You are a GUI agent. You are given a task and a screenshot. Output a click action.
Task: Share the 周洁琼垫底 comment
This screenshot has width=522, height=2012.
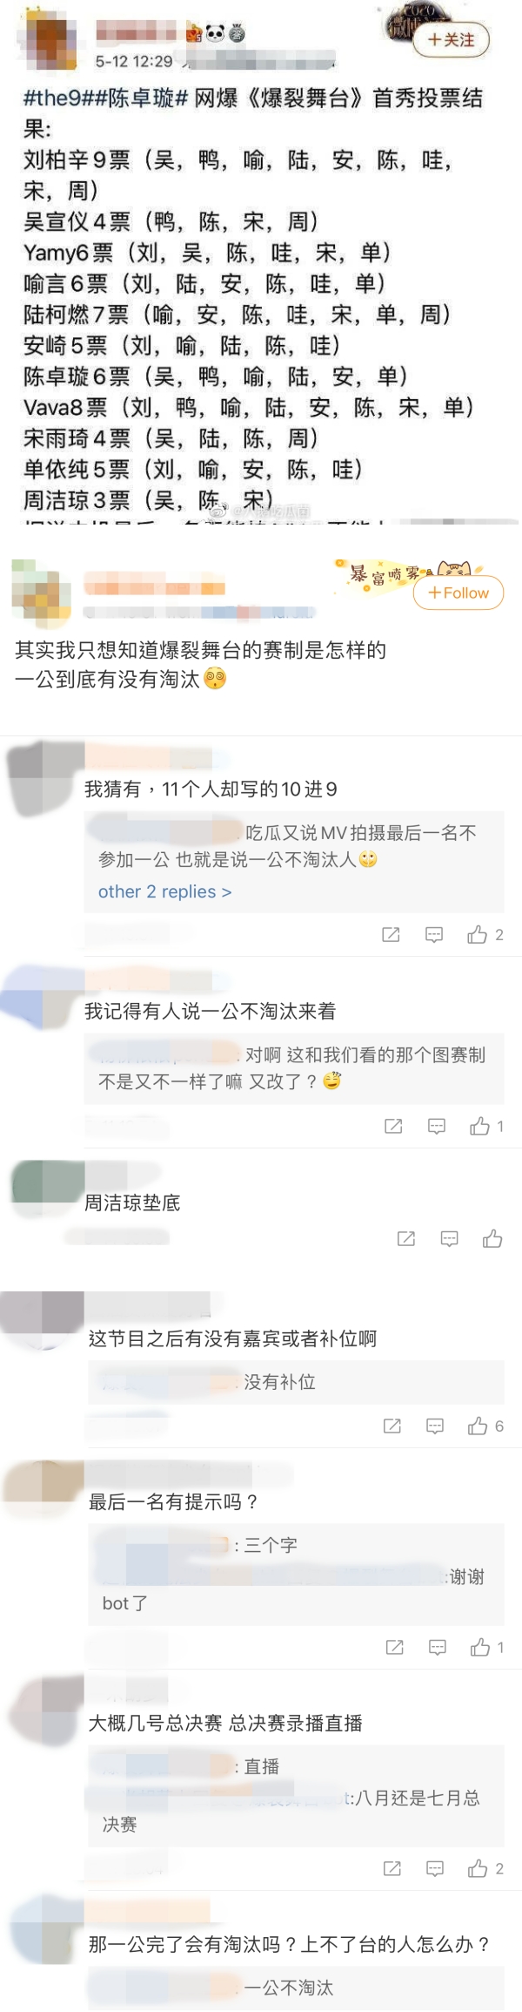click(x=406, y=1239)
